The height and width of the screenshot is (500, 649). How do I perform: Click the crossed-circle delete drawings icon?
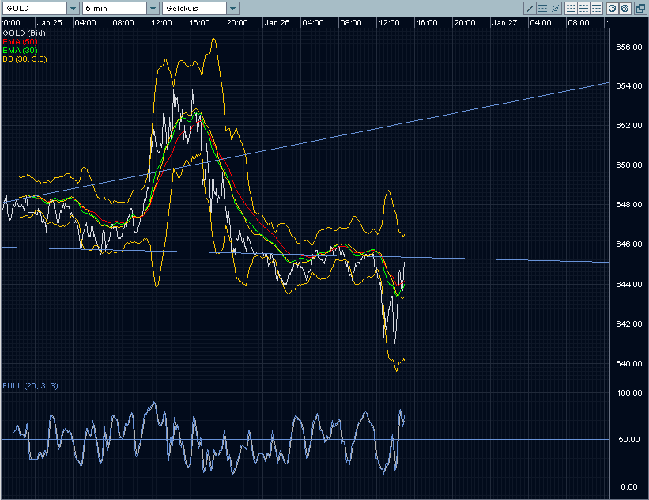[556, 8]
